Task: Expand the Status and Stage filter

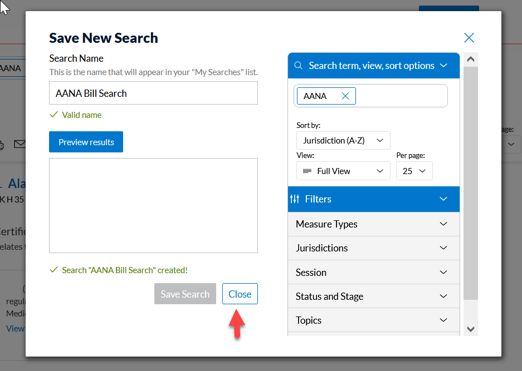Action: (373, 296)
